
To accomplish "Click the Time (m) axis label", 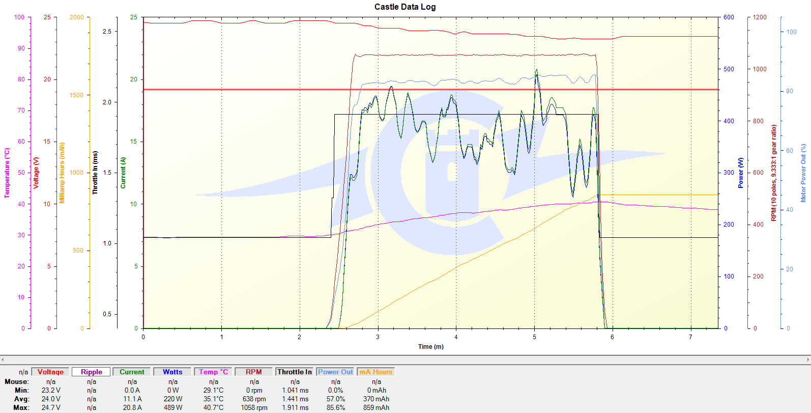I will (431, 346).
